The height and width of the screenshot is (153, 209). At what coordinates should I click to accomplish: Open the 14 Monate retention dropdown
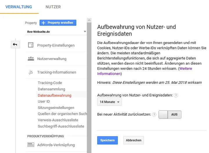pyautogui.click(x=109, y=102)
